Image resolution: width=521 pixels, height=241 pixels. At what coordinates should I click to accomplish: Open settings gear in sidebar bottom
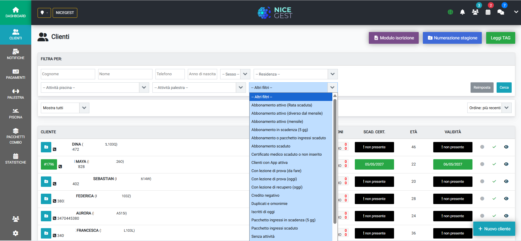coord(16,233)
